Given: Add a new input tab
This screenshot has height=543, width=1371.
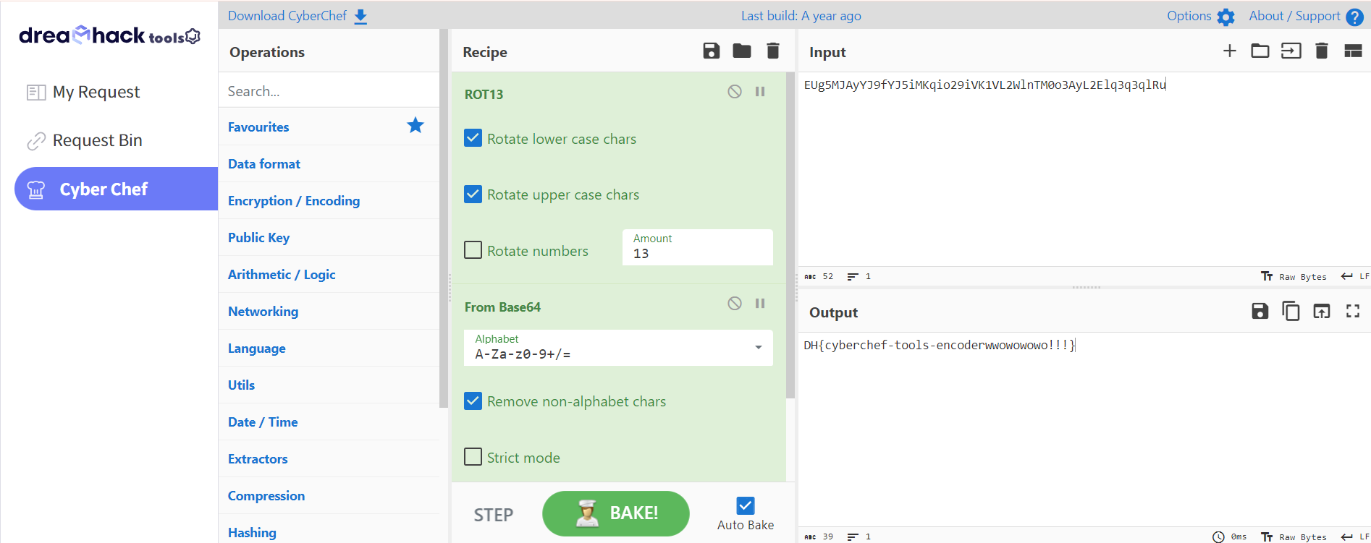Looking at the screenshot, I should coord(1229,51).
